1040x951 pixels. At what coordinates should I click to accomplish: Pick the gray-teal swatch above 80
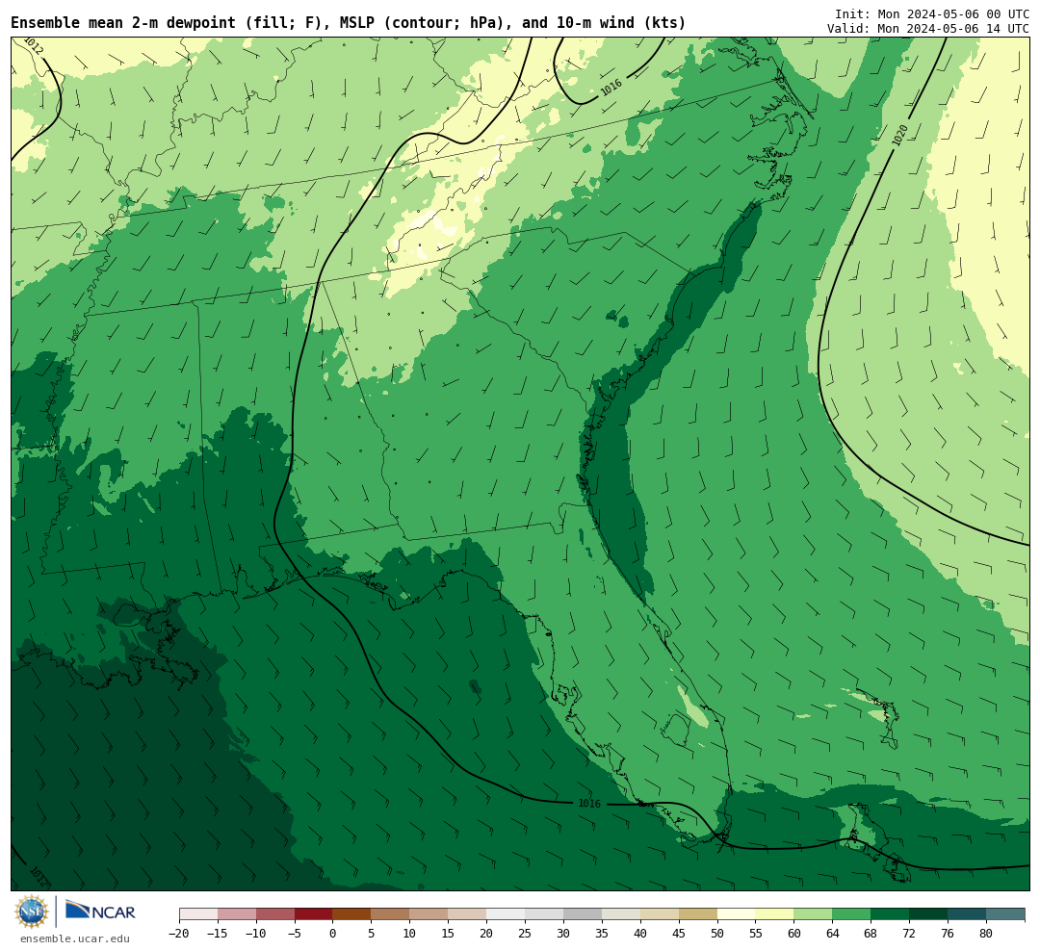1005,914
